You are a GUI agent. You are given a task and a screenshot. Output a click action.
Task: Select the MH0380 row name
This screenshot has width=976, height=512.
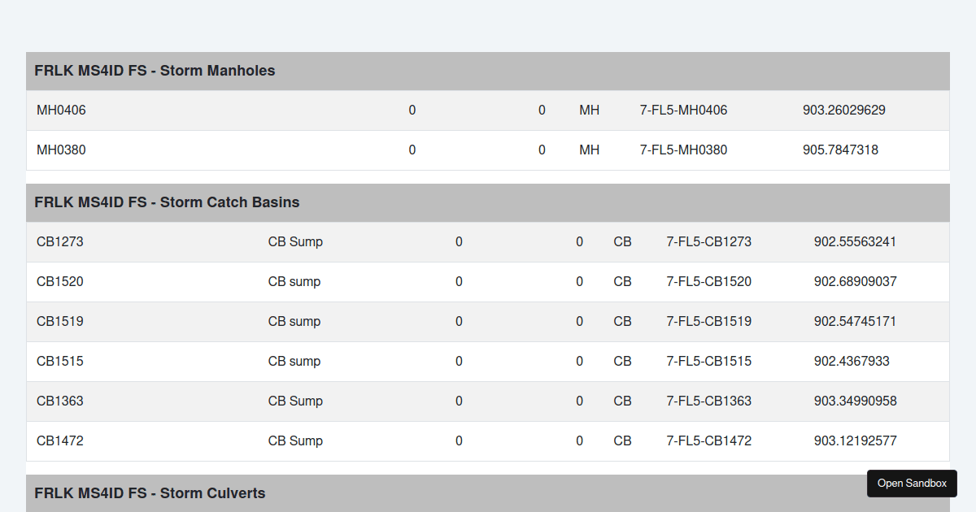pyautogui.click(x=61, y=150)
